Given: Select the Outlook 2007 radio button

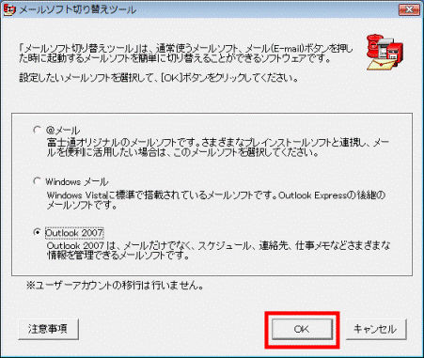Looking at the screenshot, I should [37, 232].
